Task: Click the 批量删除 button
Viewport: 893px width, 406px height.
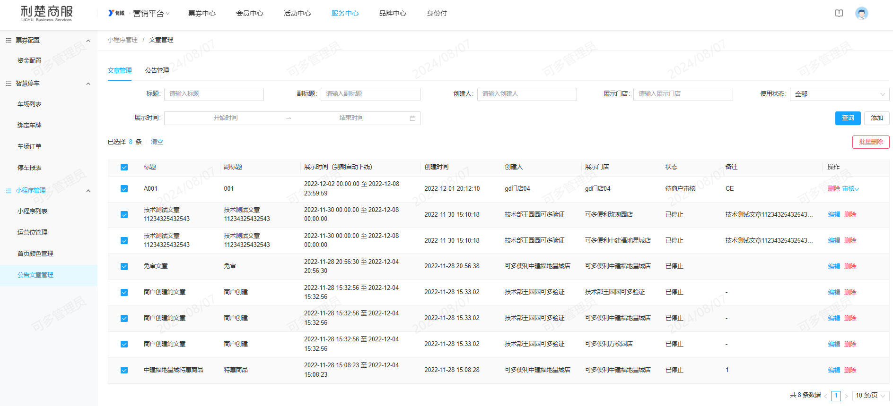Action: coord(871,142)
